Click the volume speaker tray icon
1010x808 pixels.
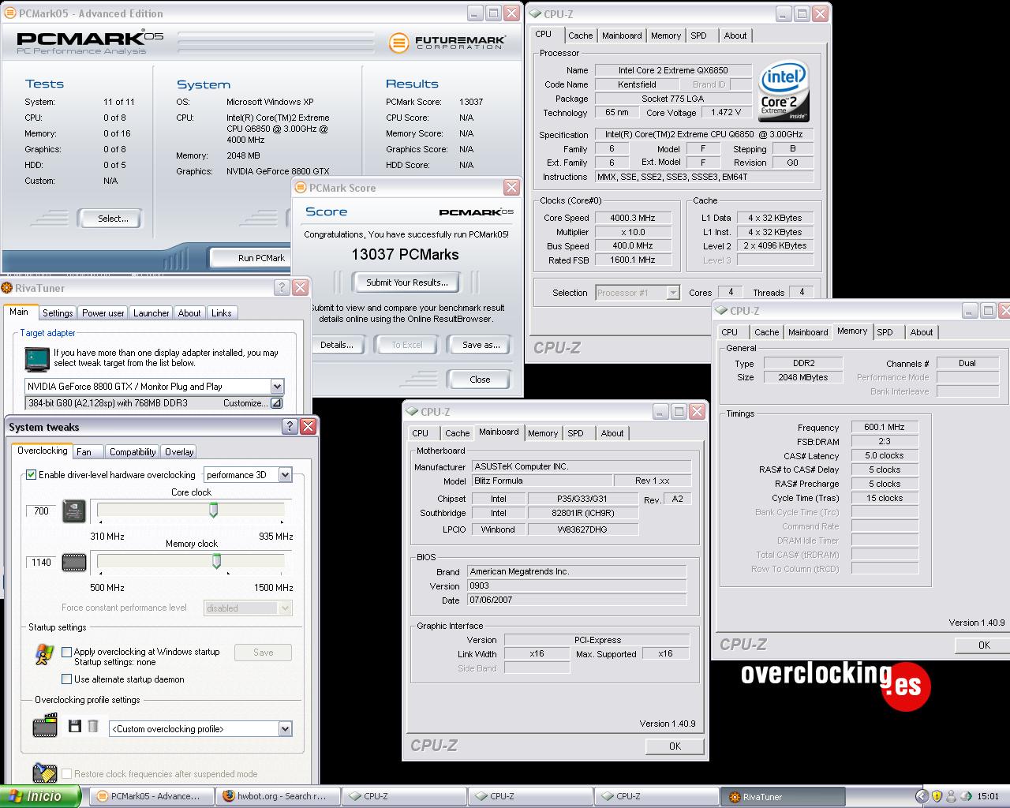[967, 796]
